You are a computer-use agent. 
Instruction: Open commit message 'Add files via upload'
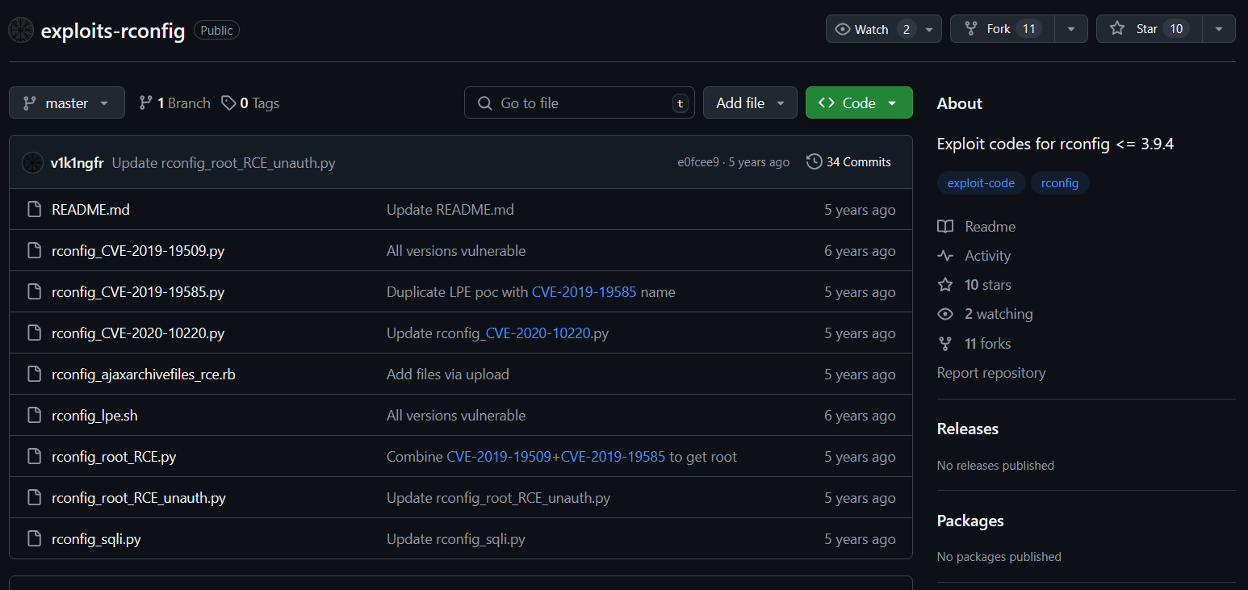[448, 375]
